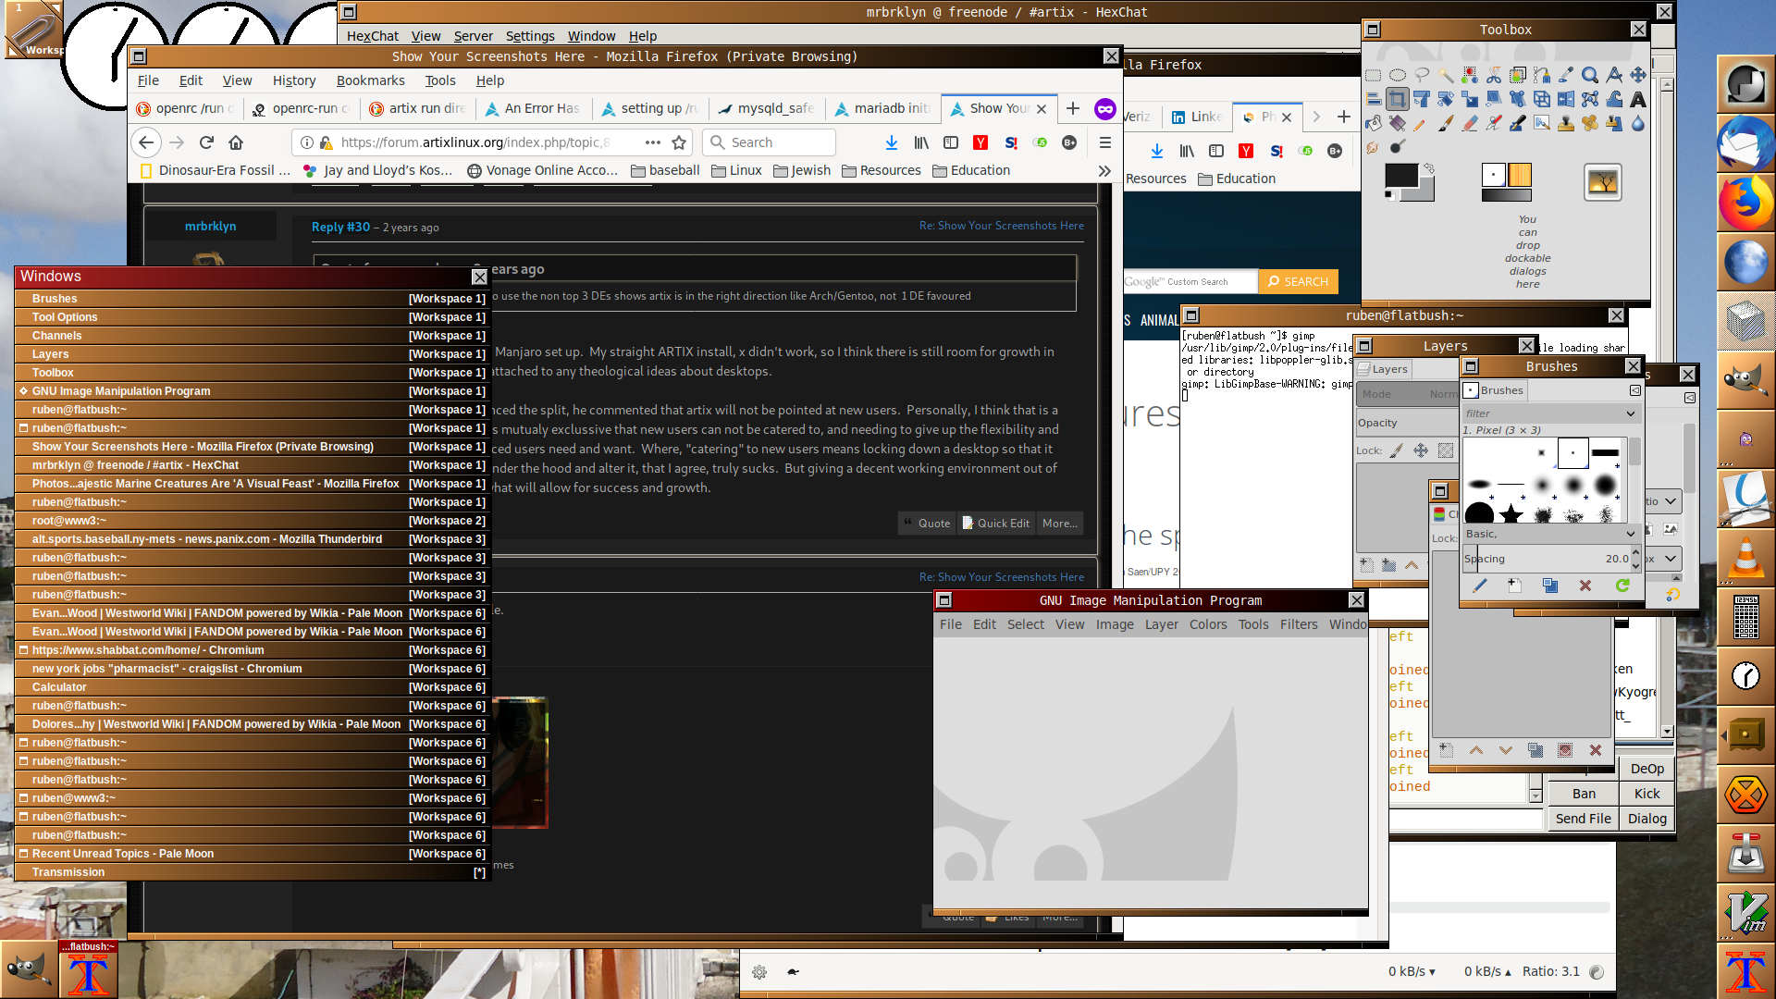Select the Smudge tool
Image resolution: width=1776 pixels, height=999 pixels.
click(1373, 147)
